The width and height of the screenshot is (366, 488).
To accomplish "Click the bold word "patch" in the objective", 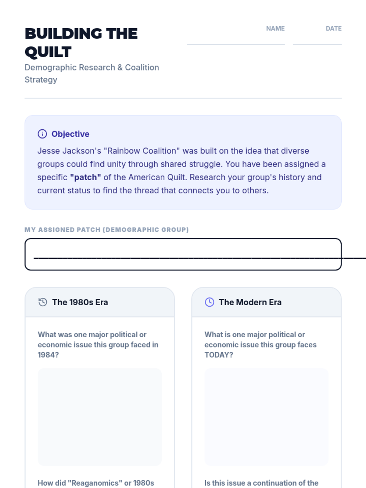I will pyautogui.click(x=85, y=177).
